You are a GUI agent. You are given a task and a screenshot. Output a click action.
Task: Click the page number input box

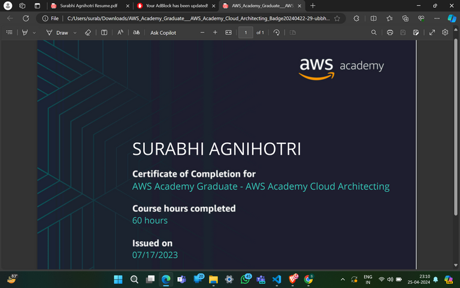[246, 32]
